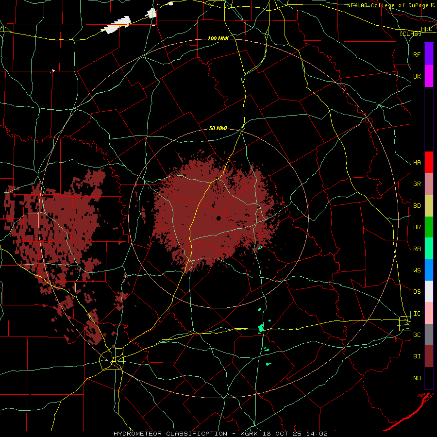The height and width of the screenshot is (437, 437).
Task: Click the RA legend label
Action: (417, 249)
